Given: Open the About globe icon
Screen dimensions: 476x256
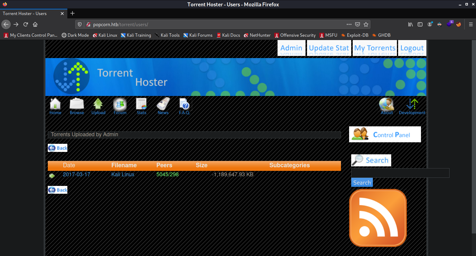Looking at the screenshot, I should point(387,106).
